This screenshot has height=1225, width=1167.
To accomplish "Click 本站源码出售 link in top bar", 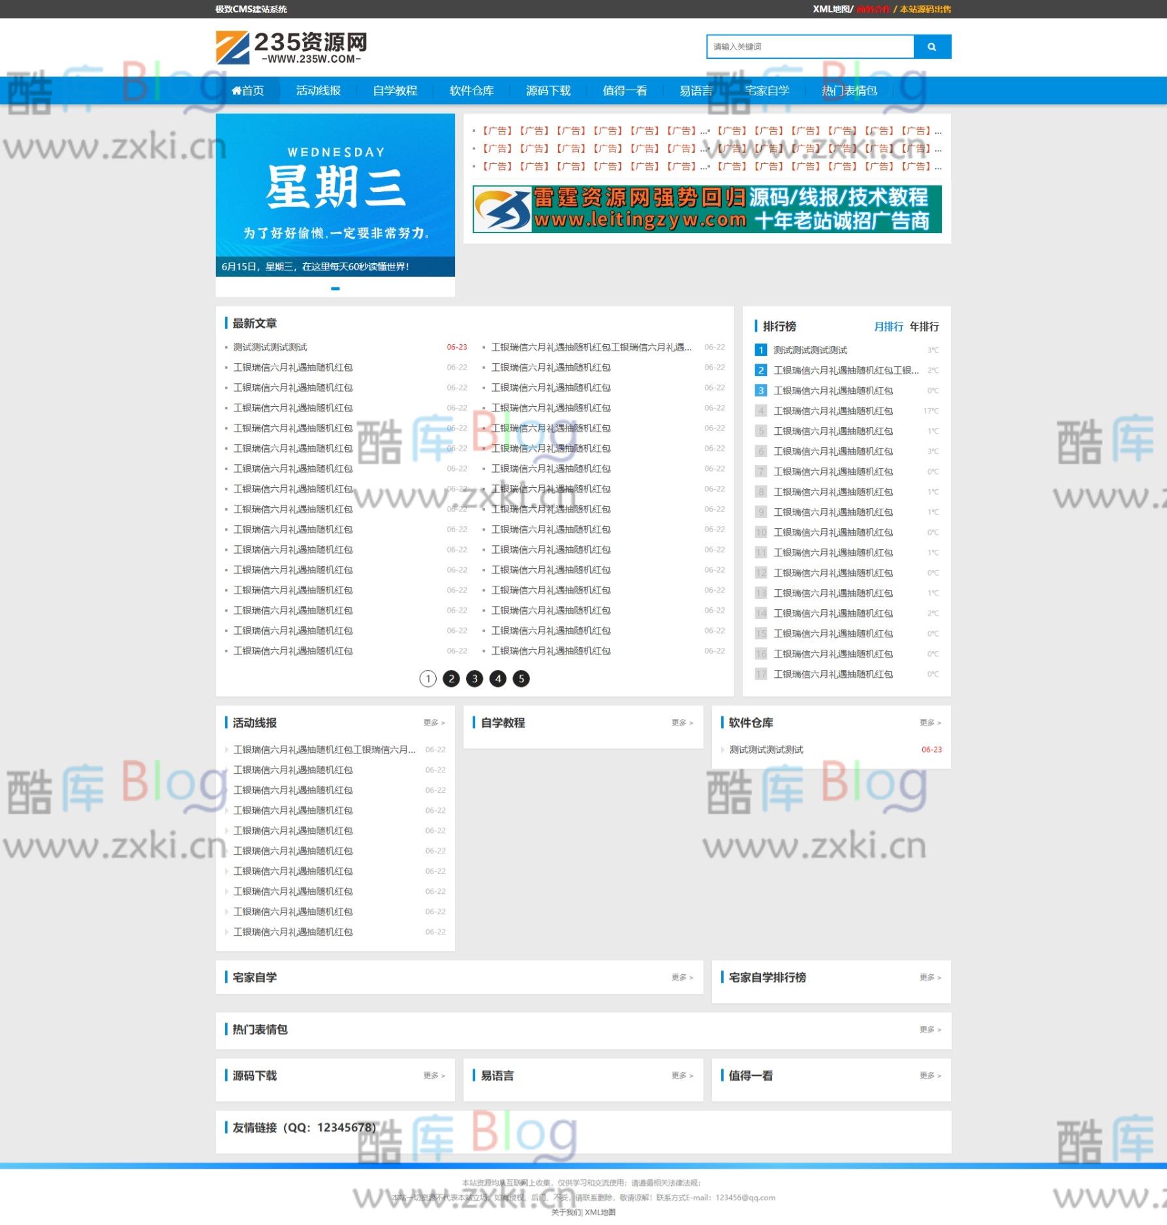I will coord(926,10).
